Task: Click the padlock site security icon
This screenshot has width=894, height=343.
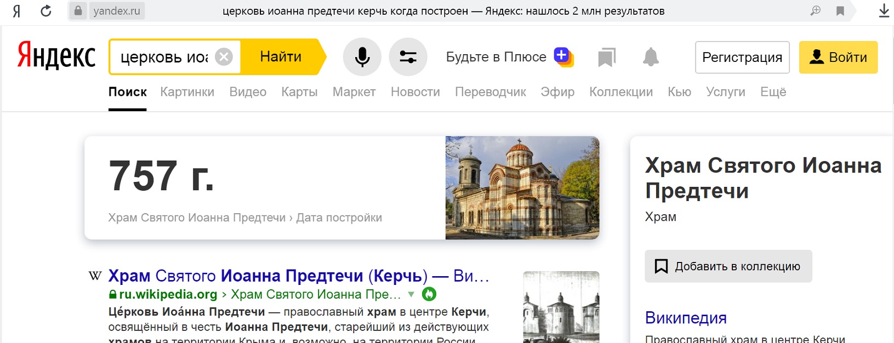Action: tap(78, 11)
